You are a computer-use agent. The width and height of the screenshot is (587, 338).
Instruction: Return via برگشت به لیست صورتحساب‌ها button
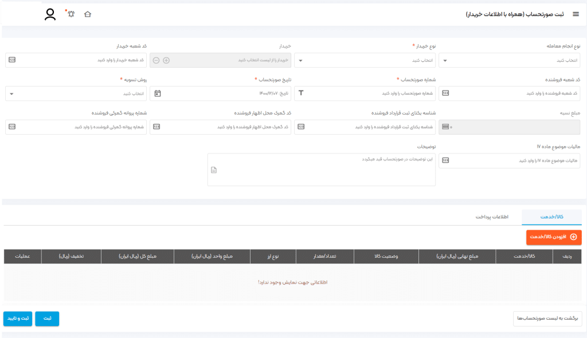[x=547, y=319]
